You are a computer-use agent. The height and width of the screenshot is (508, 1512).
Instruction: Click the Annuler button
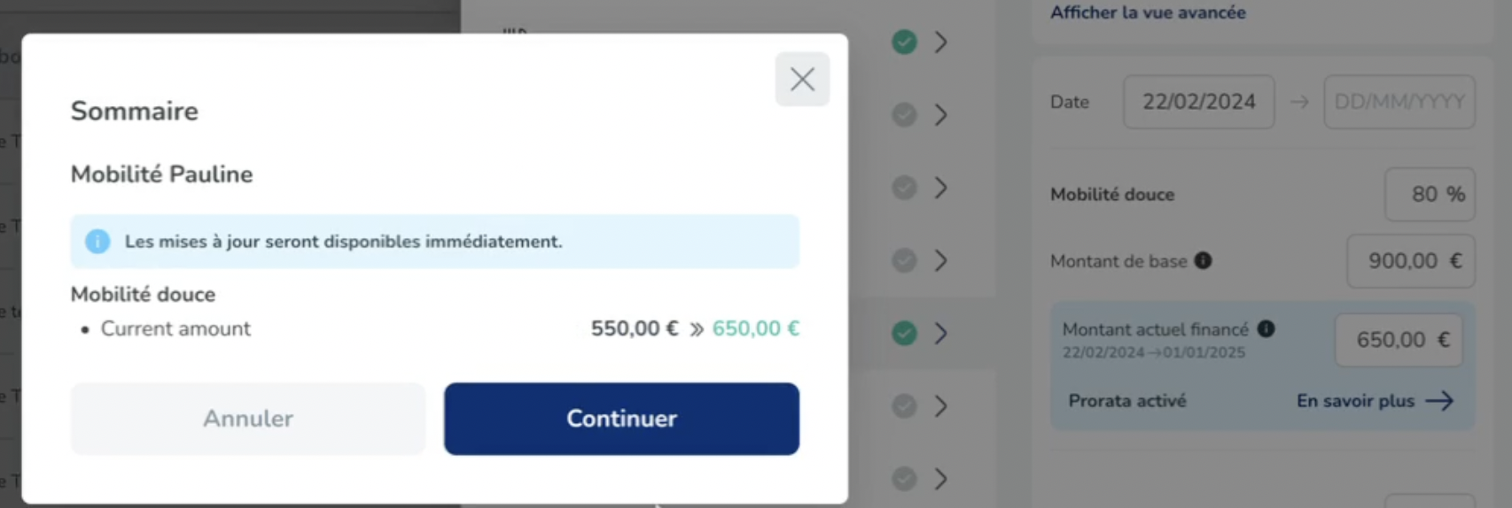coord(248,419)
